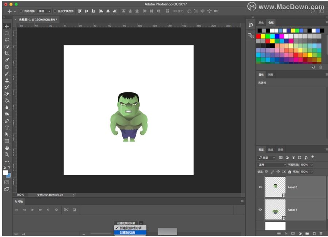Switch to the 颜色 color tab
Image resolution: width=328 pixels, height=237 pixels.
click(x=261, y=22)
